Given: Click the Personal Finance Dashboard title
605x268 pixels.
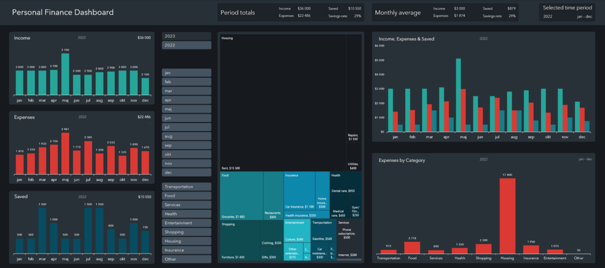Looking at the screenshot, I should click(x=63, y=13).
